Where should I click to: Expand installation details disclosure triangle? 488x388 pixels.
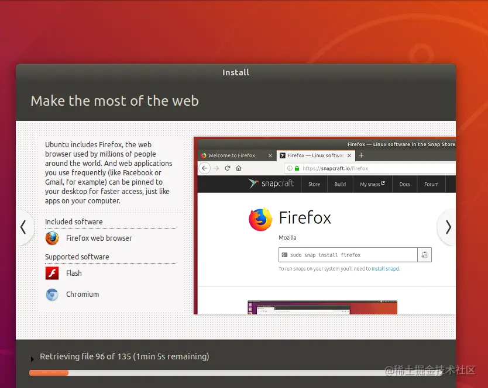32,359
